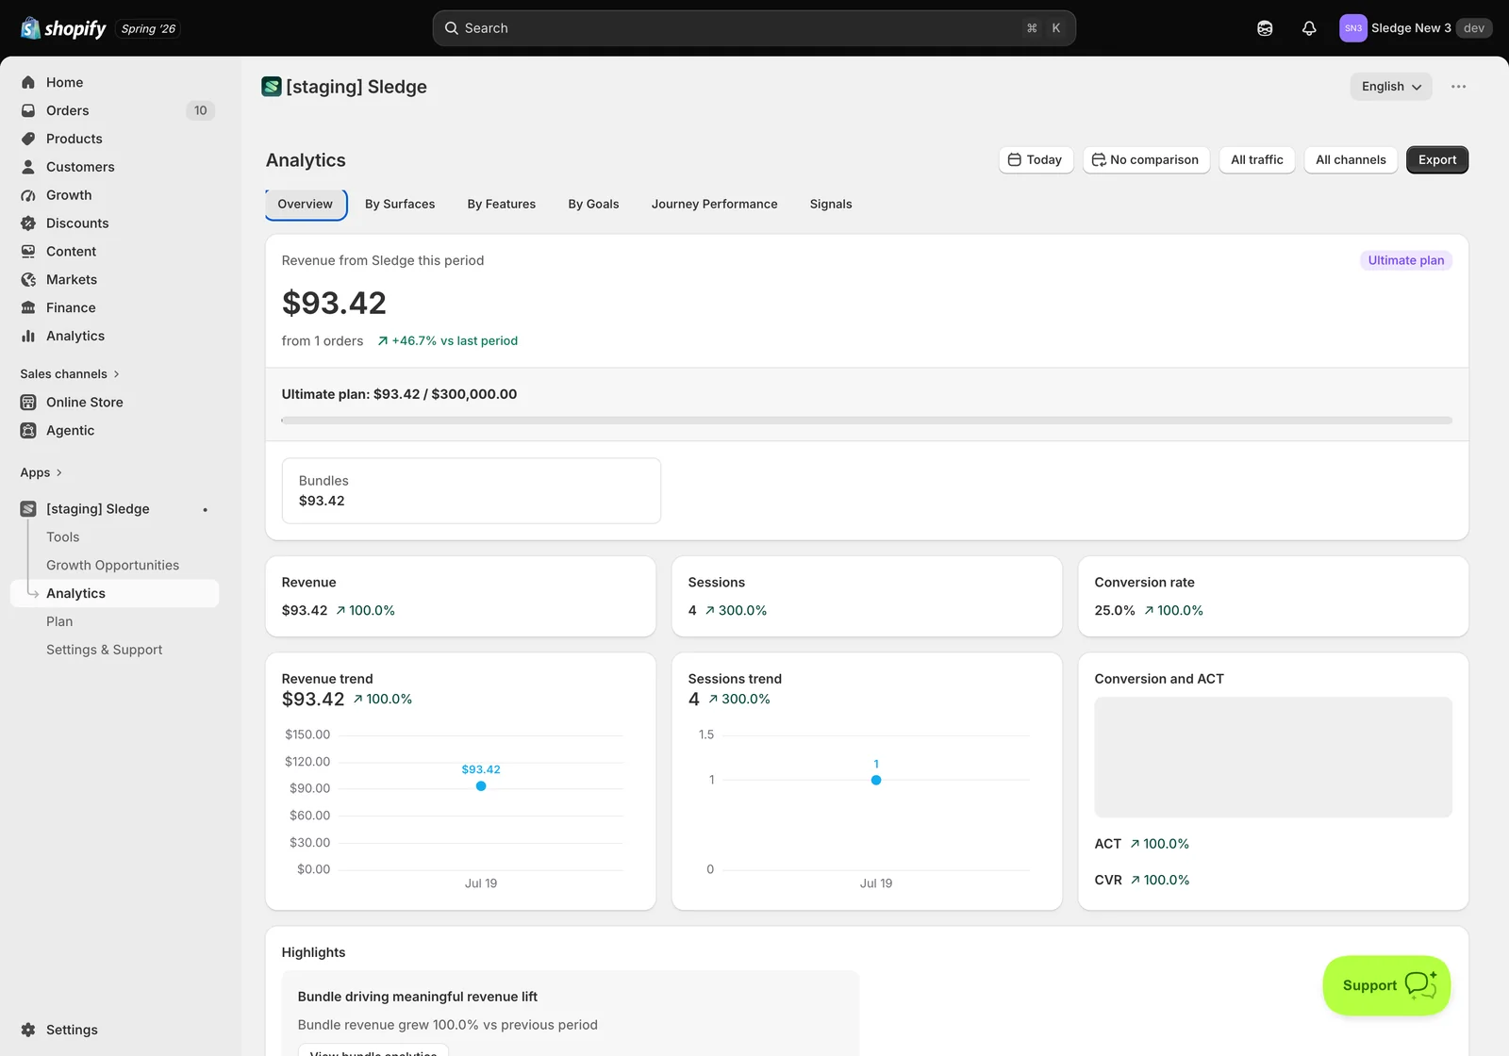Focus the top Search field
1509x1056 pixels.
[x=754, y=28]
